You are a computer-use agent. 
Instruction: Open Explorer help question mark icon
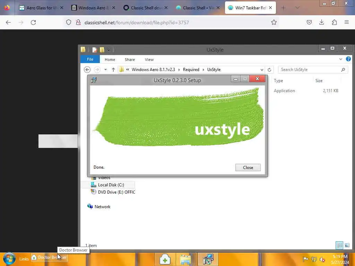point(348,59)
